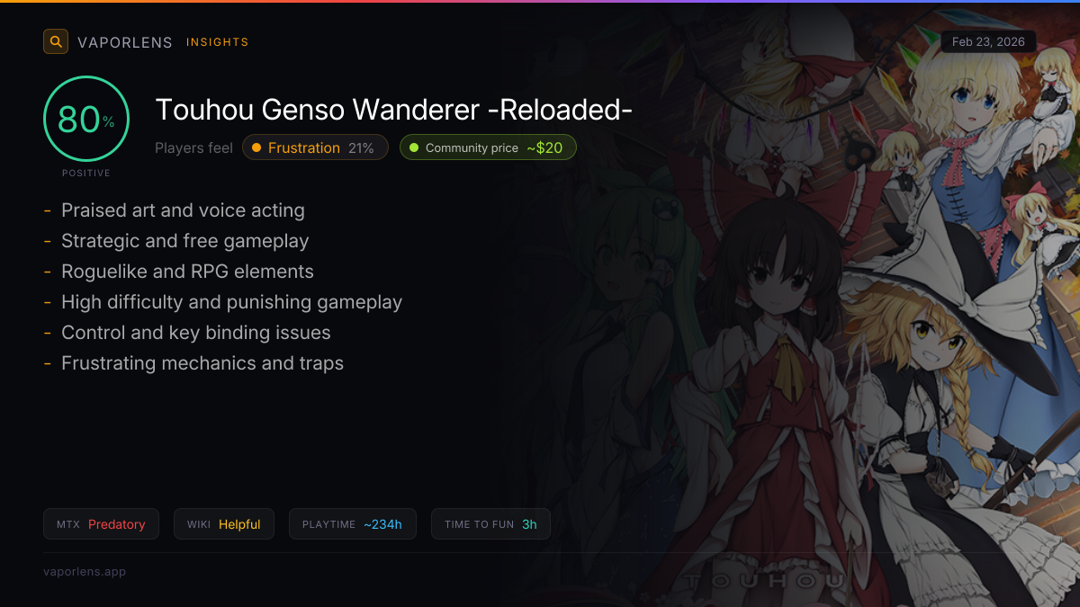Click the VAPORLENS brand name
This screenshot has width=1080, height=607.
click(x=125, y=42)
